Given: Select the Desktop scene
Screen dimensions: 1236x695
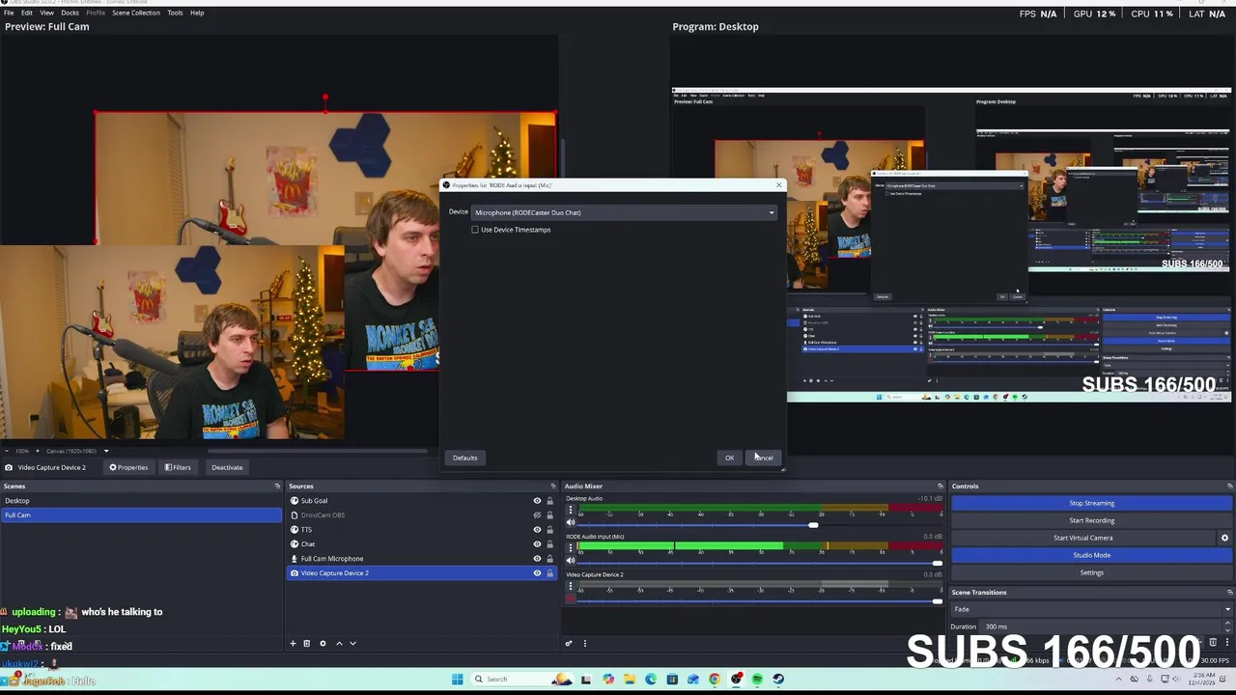Looking at the screenshot, I should click(x=141, y=501).
